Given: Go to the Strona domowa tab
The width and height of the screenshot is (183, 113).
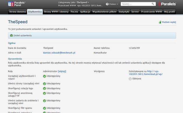Looking at the screenshot, I should (17, 12).
